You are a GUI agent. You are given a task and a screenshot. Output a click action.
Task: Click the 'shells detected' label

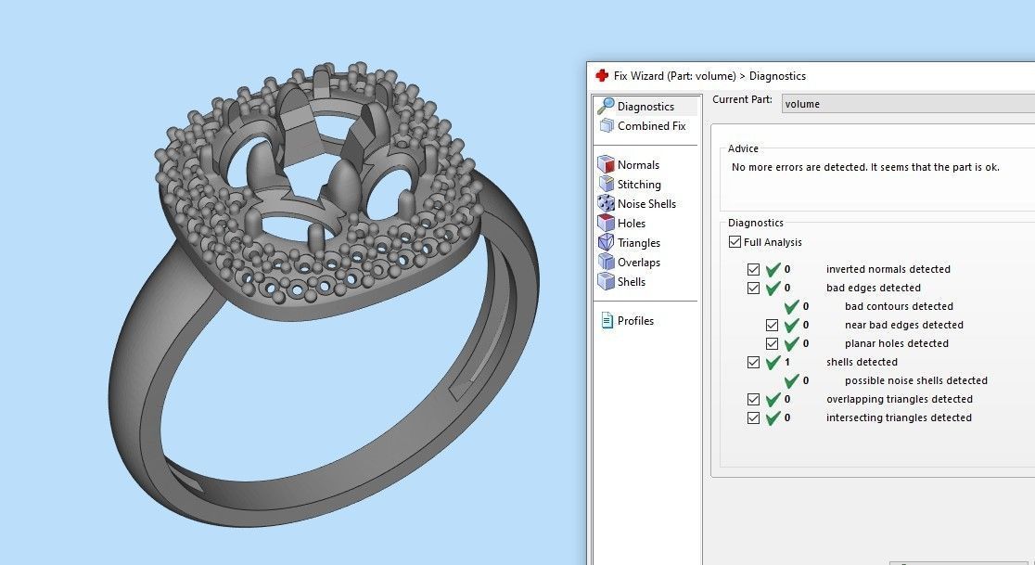tap(862, 362)
